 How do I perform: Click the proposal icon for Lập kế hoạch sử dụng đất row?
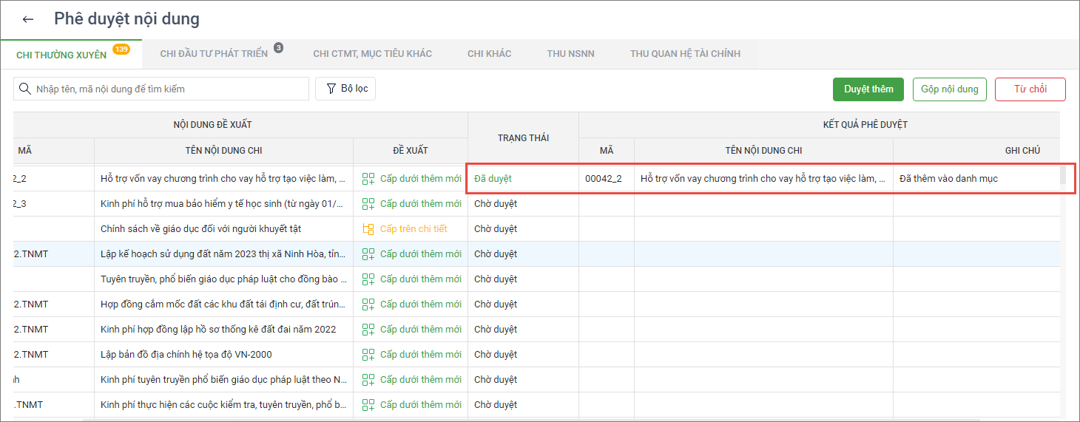[368, 254]
